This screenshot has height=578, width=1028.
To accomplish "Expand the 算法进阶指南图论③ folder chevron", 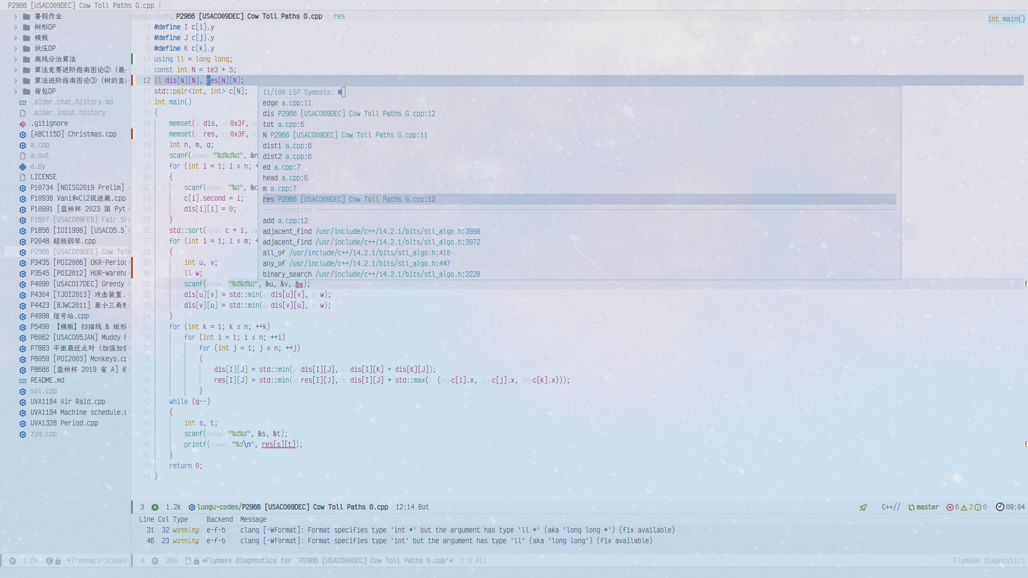I will 16,81.
